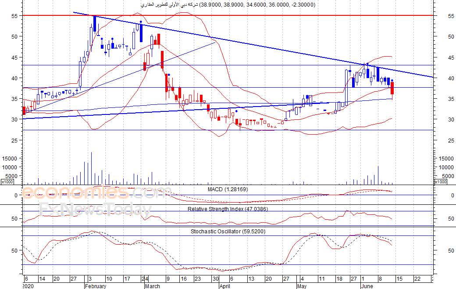This screenshot has width=456, height=289.
Task: Select the April label on date axis
Action: click(225, 286)
